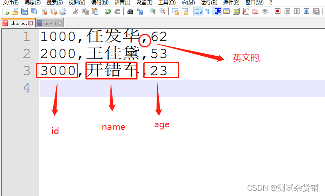The width and height of the screenshot is (325, 196).
Task: Open the 宏(M) menu
Action: (188, 2)
